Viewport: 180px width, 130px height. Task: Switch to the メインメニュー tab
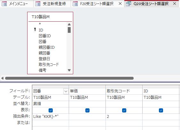click(17, 4)
